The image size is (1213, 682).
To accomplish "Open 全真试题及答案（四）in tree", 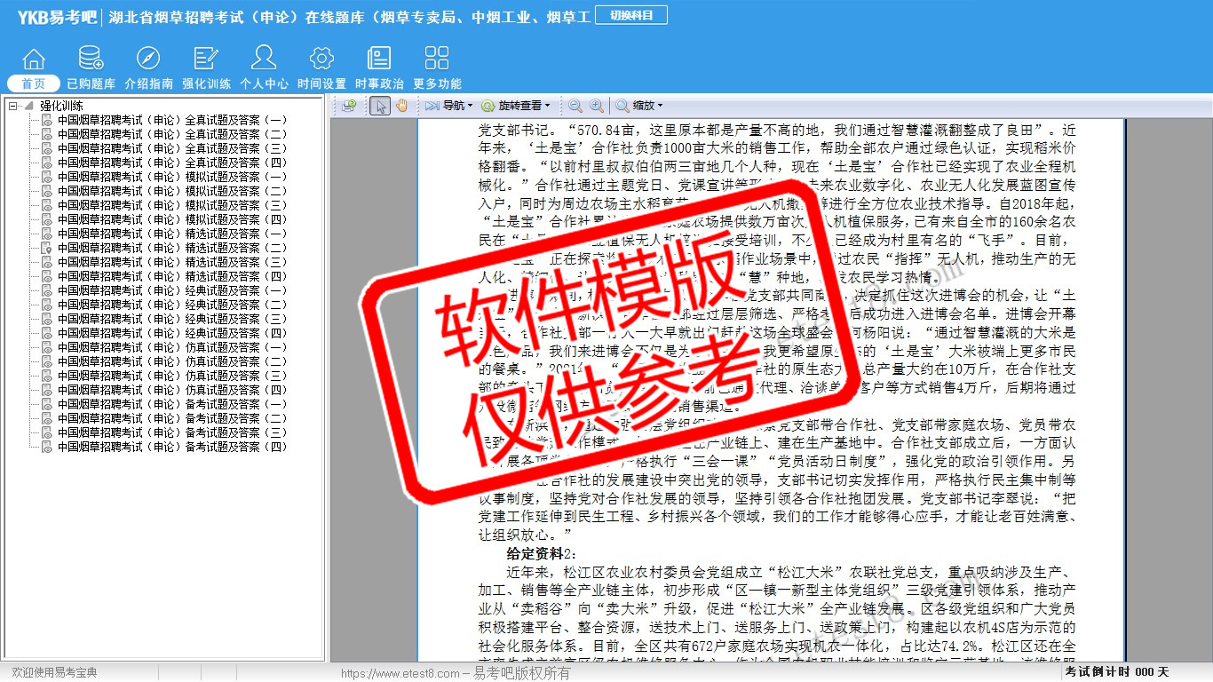I will point(172,163).
